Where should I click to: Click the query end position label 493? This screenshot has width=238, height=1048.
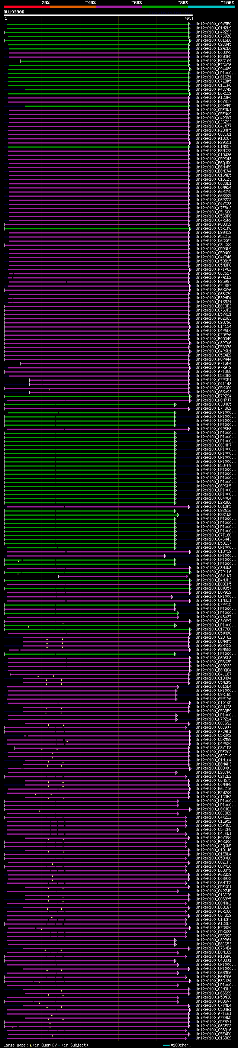pos(188,18)
